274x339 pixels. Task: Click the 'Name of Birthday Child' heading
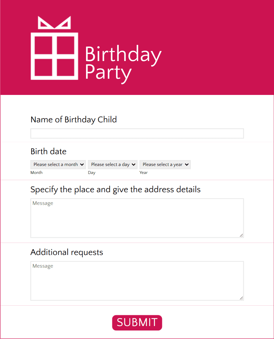point(74,119)
